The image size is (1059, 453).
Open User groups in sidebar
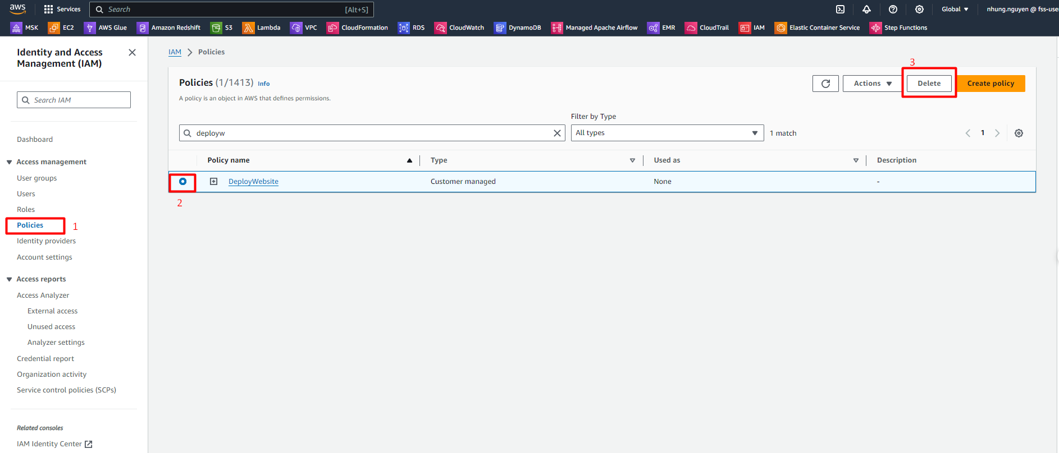(37, 178)
